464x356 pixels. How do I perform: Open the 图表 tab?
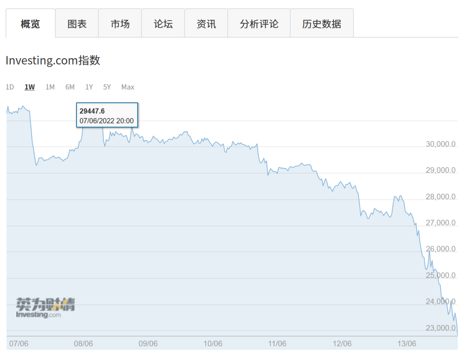coord(77,24)
